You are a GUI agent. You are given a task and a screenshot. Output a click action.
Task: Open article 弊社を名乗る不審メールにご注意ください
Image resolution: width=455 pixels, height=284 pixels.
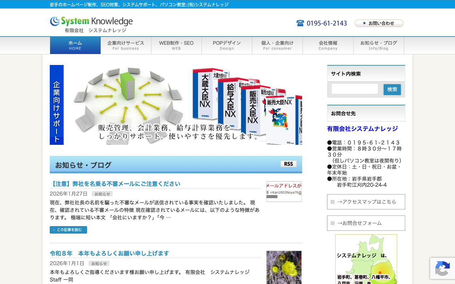coord(115,184)
